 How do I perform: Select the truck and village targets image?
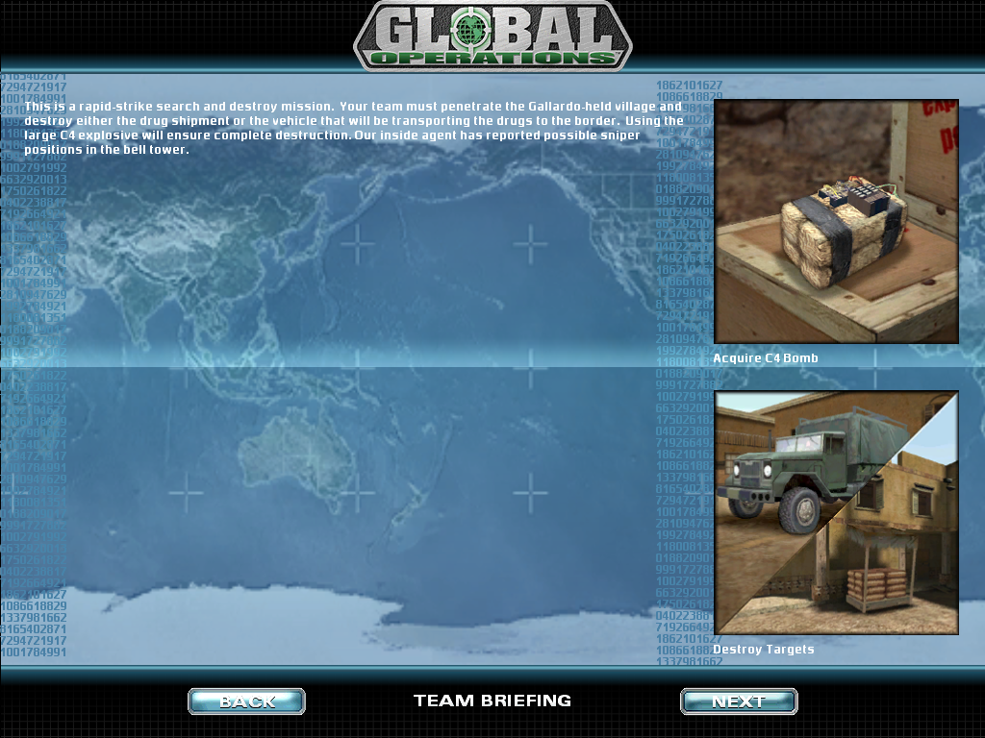click(836, 513)
